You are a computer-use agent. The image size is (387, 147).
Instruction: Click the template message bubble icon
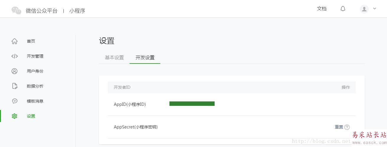coord(14,101)
